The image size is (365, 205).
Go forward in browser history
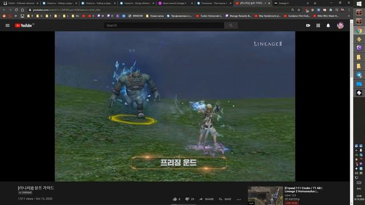pos(10,10)
